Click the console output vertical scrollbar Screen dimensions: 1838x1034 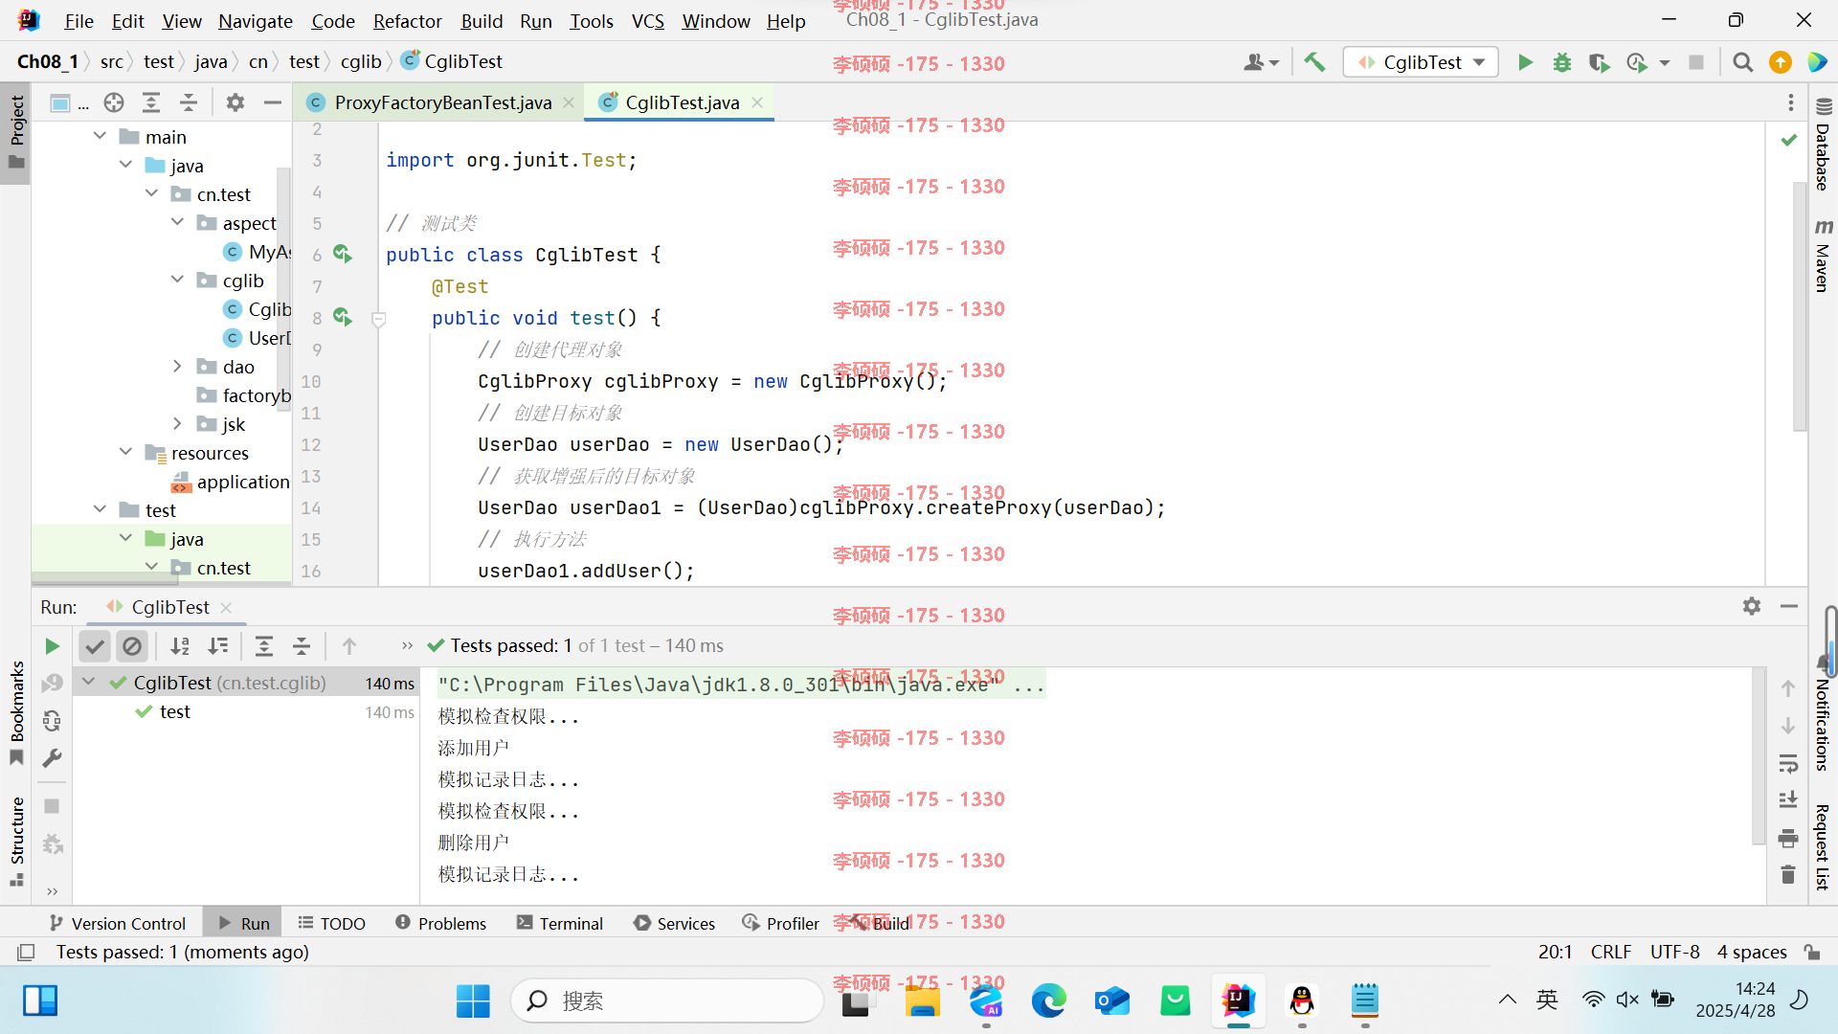pos(1759,756)
